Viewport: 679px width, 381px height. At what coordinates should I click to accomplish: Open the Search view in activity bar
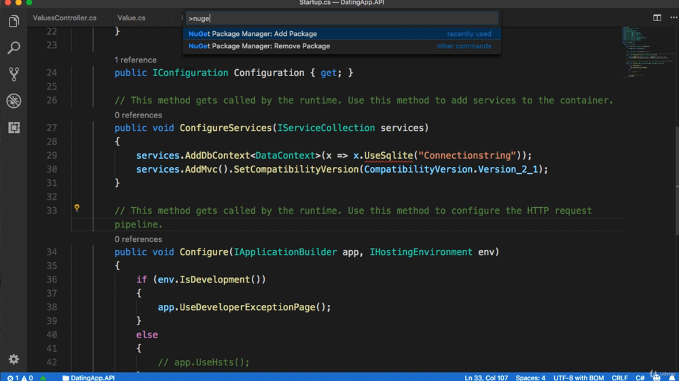[x=14, y=48]
